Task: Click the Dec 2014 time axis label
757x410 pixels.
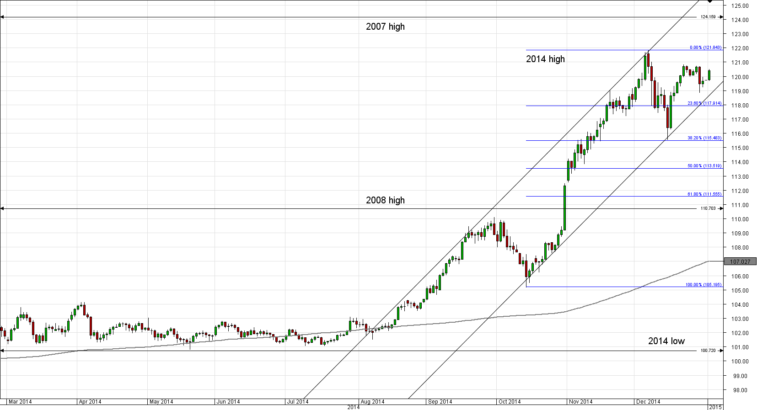Action: tap(648, 402)
